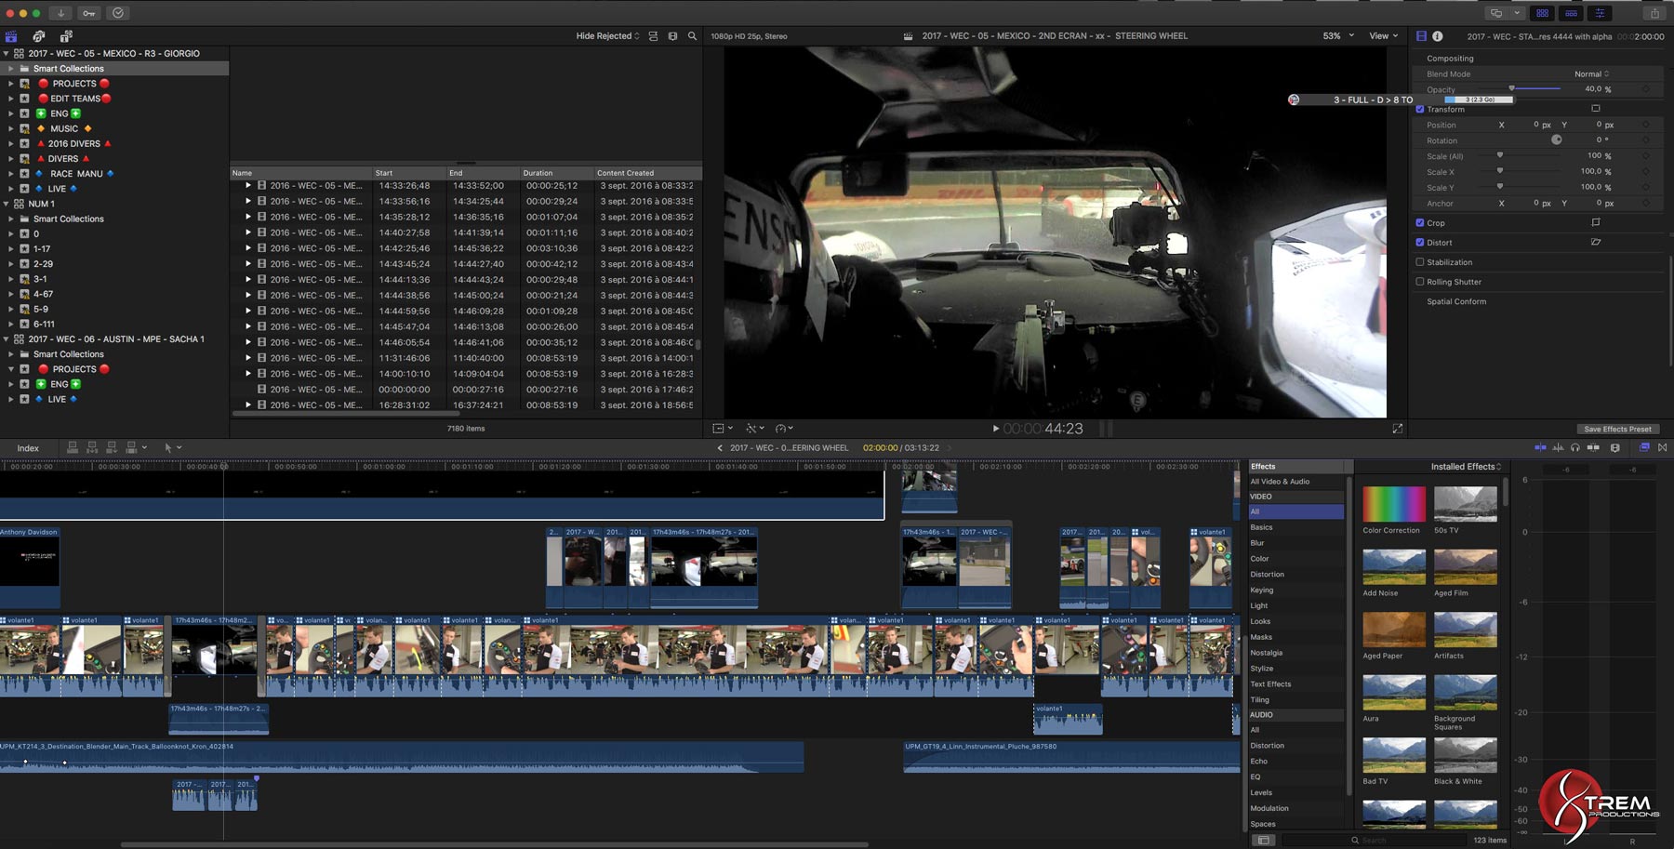1674x849 pixels.
Task: Adjust the Scale X slider
Action: pyautogui.click(x=1500, y=171)
